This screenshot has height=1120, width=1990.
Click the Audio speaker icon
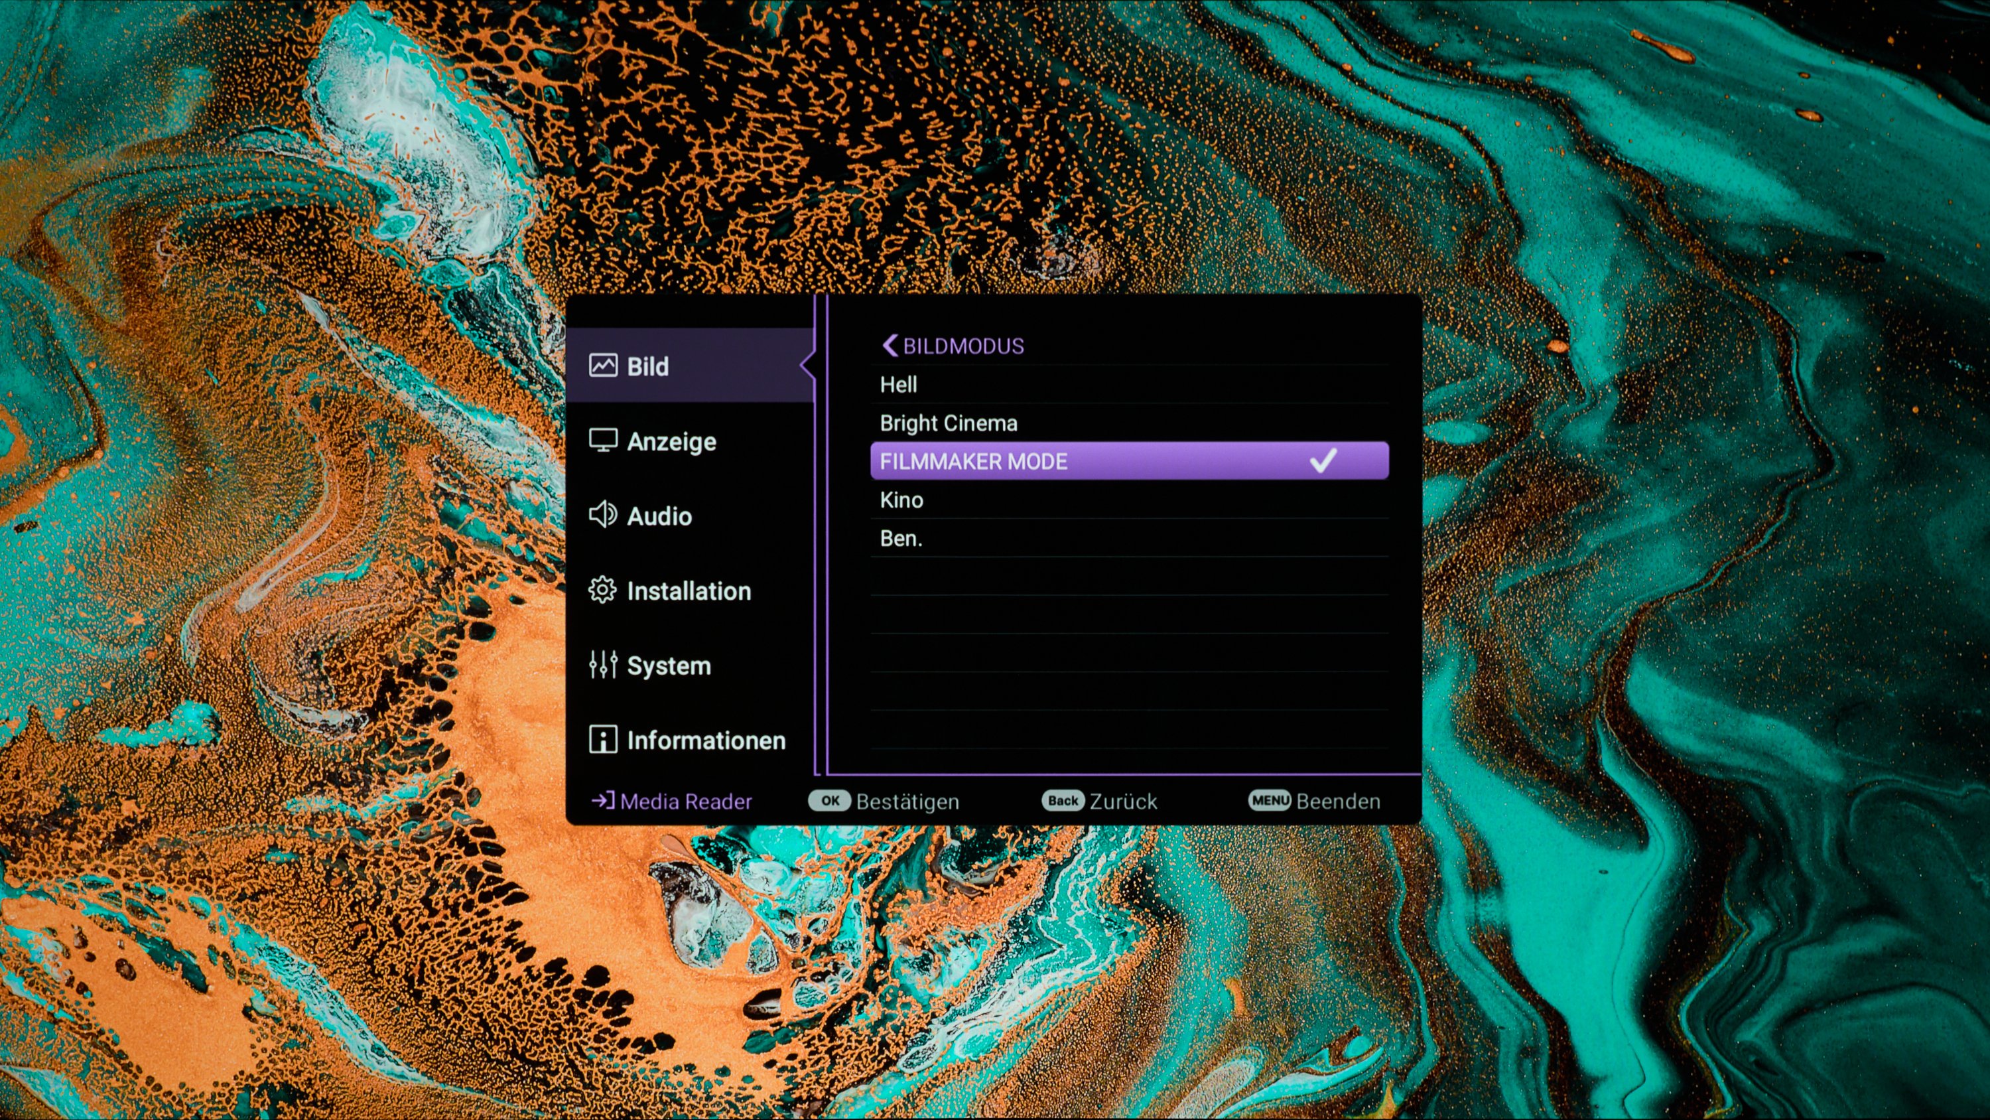(x=602, y=515)
